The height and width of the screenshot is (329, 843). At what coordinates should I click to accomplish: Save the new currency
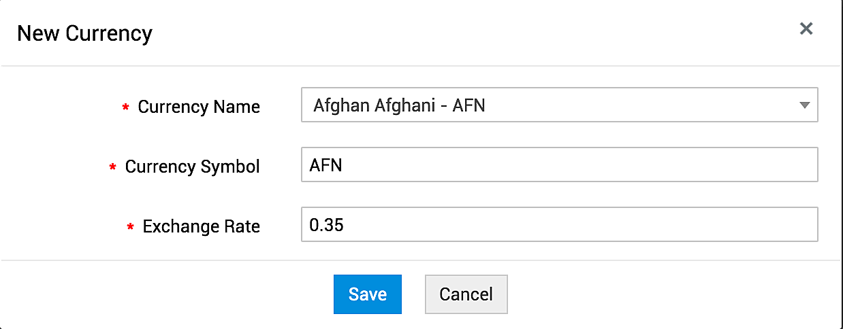click(x=368, y=294)
